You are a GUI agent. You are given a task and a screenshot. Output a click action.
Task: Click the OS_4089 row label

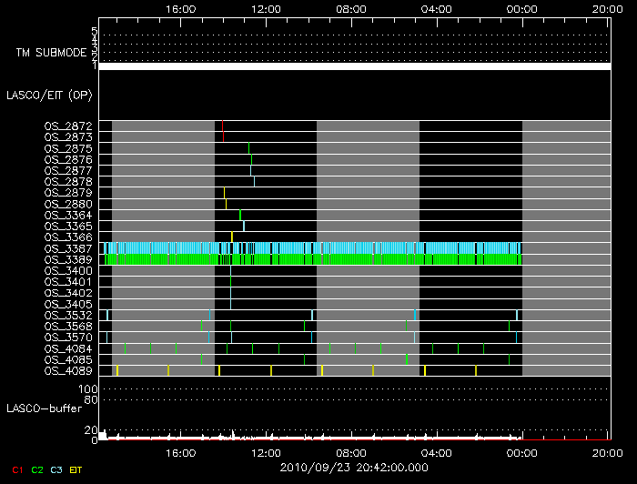tap(67, 370)
